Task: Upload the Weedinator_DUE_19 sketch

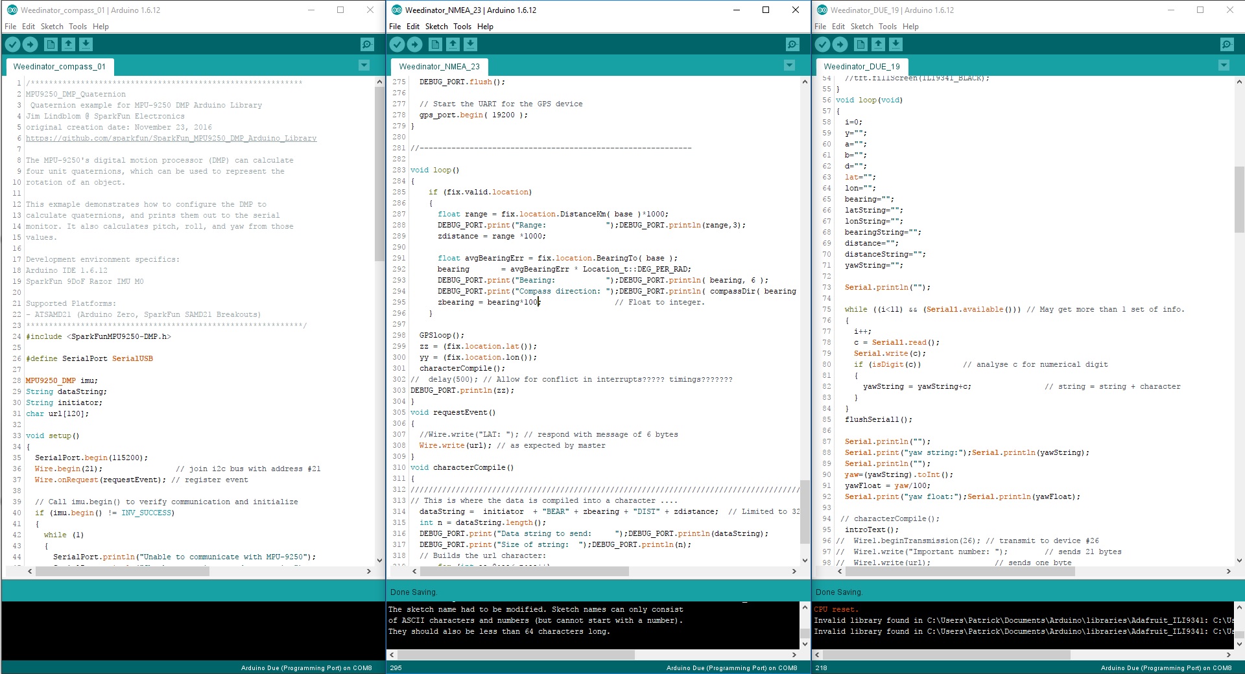Action: [840, 44]
